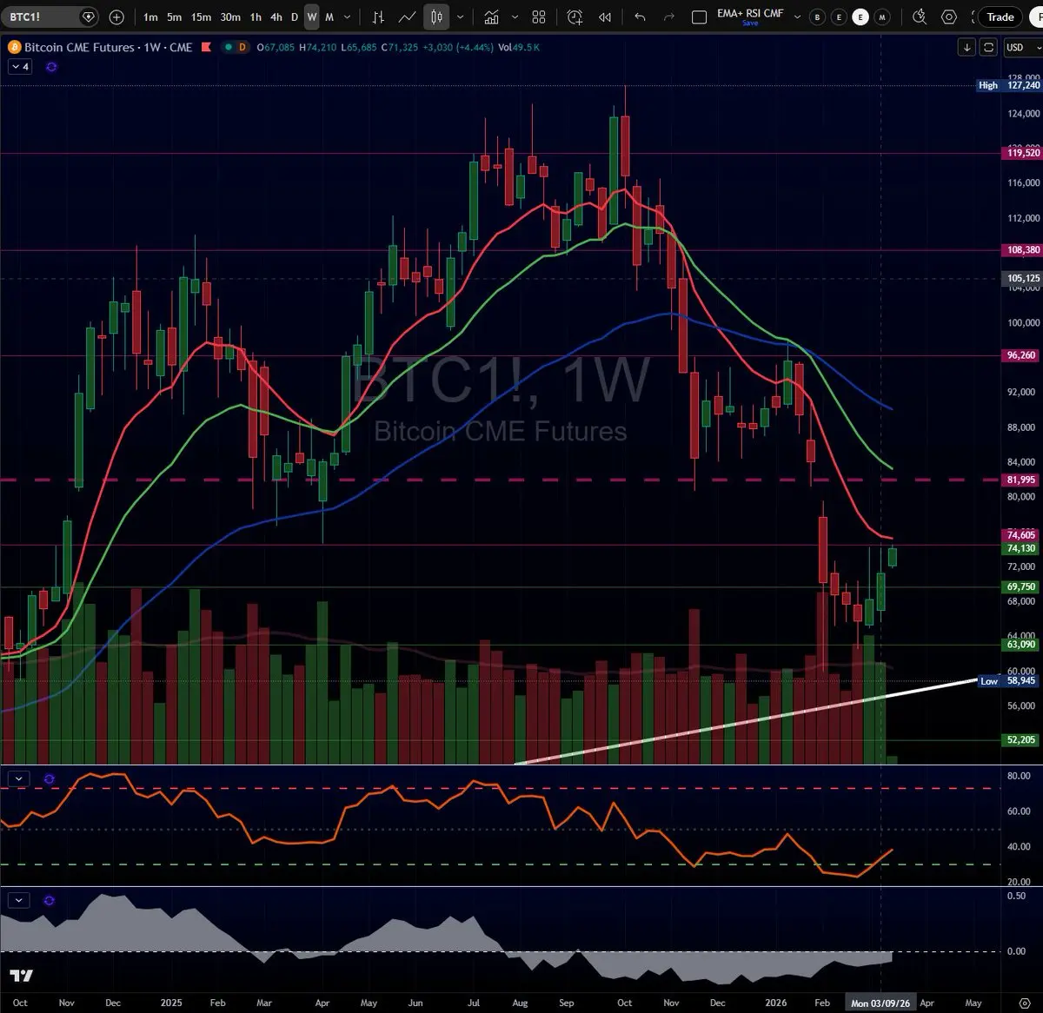Click the highlighted white circular E button

pyautogui.click(x=860, y=17)
